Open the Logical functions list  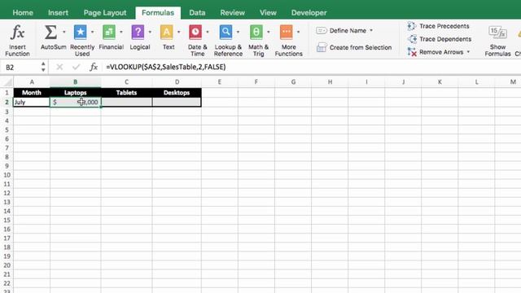pyautogui.click(x=139, y=37)
